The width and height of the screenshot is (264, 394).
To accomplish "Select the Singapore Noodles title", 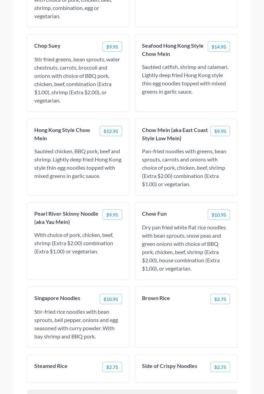I will point(57,298).
